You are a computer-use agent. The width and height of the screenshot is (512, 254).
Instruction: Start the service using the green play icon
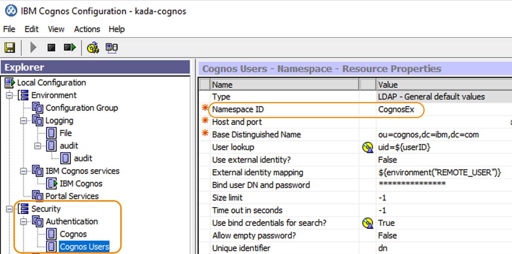click(33, 48)
